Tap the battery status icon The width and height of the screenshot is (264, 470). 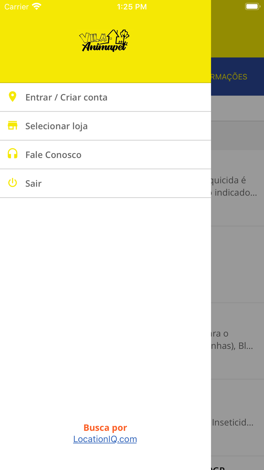(253, 7)
